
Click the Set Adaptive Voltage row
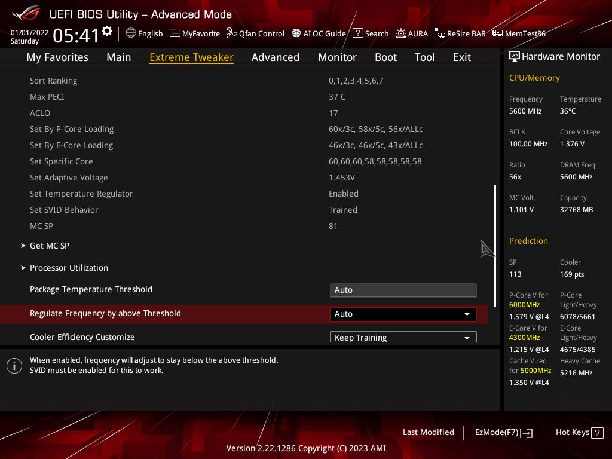tap(244, 178)
